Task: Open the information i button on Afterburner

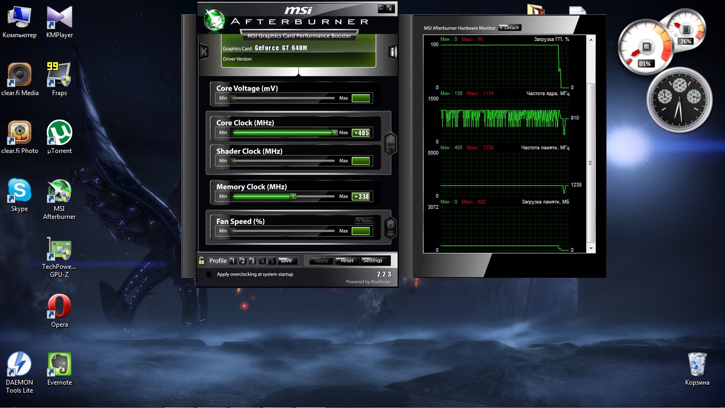Action: coord(393,52)
